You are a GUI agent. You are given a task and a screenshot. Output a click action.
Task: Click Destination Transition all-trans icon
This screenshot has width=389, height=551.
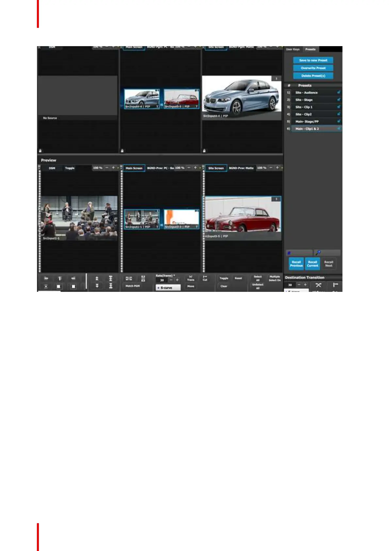coord(318,285)
